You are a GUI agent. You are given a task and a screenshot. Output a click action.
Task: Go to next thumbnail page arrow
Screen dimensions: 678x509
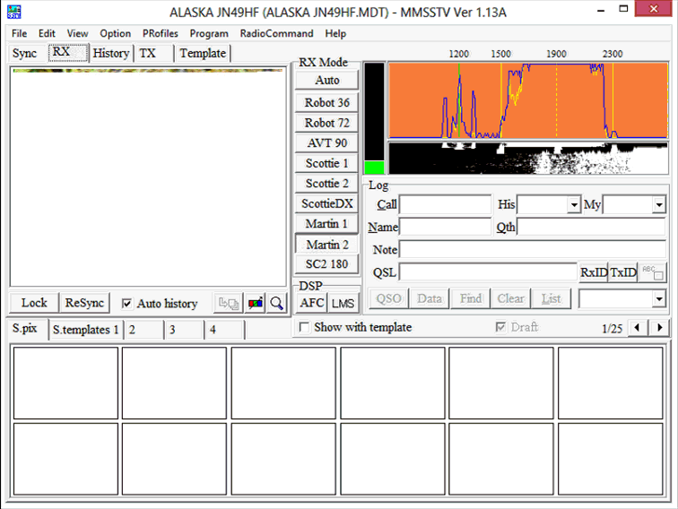point(659,327)
